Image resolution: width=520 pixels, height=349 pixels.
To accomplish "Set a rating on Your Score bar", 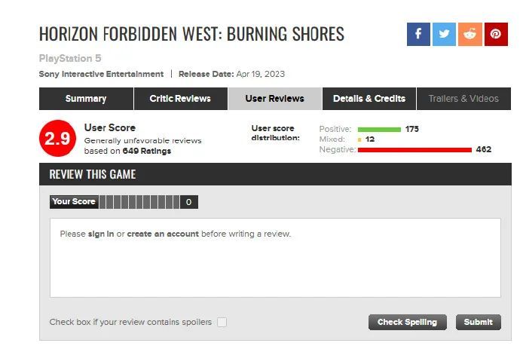I will tap(139, 202).
